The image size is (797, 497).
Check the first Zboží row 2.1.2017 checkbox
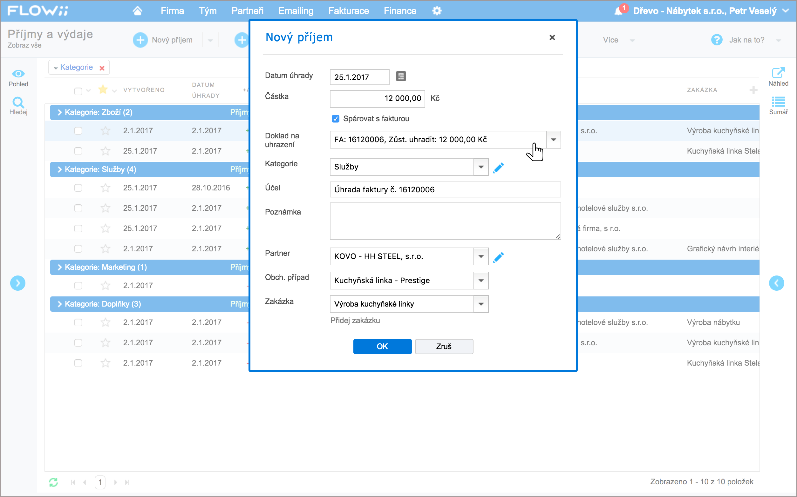click(78, 131)
